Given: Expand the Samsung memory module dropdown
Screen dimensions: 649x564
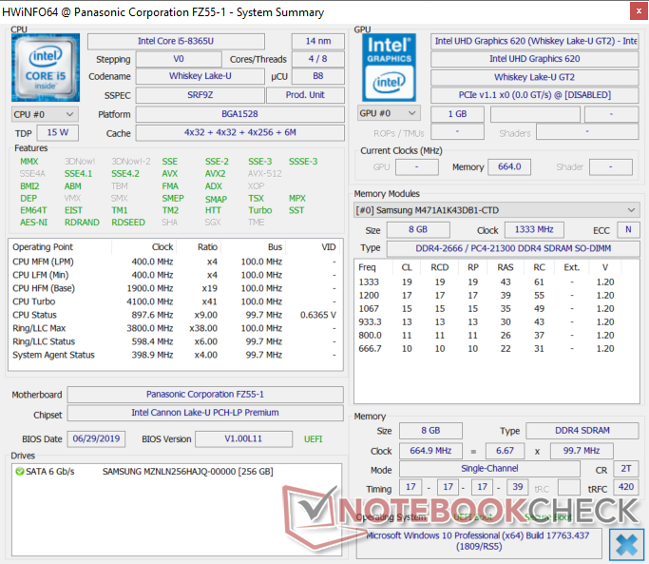Looking at the screenshot, I should (497, 210).
